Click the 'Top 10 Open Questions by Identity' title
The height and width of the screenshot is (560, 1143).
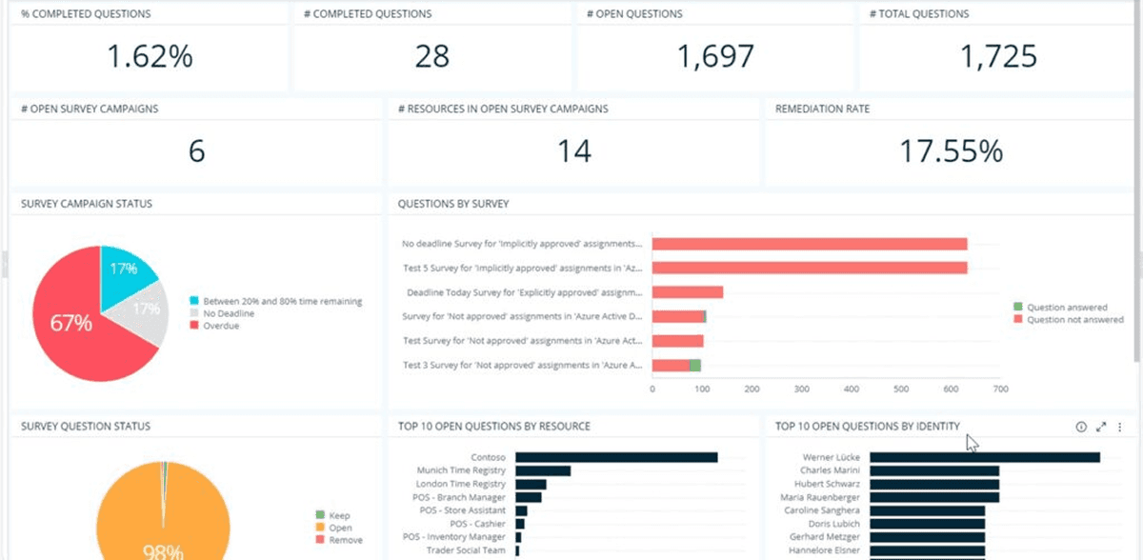point(868,427)
